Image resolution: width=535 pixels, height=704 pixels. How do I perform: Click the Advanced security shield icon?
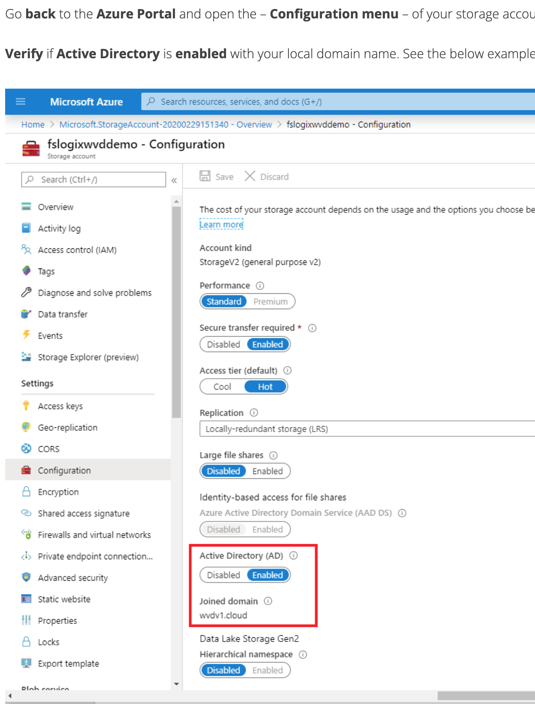(x=26, y=577)
